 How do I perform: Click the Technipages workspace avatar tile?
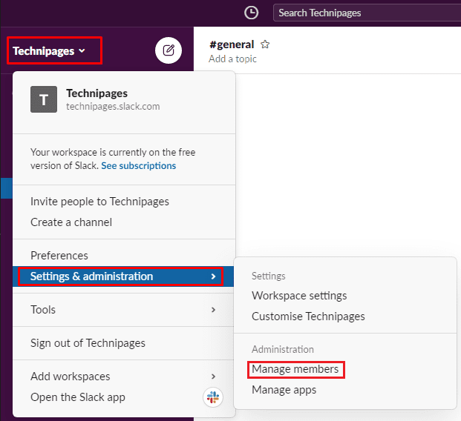tap(44, 99)
